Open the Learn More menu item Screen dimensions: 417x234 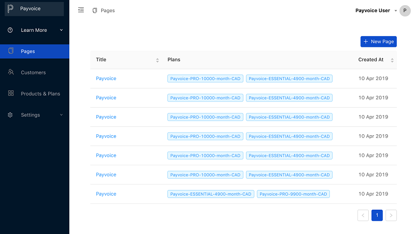pos(35,30)
